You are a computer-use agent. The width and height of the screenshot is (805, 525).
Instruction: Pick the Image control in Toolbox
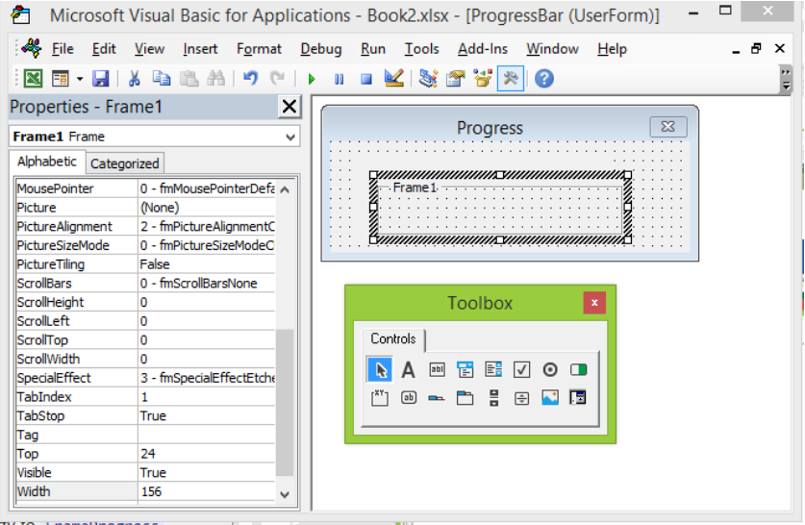[x=550, y=398]
